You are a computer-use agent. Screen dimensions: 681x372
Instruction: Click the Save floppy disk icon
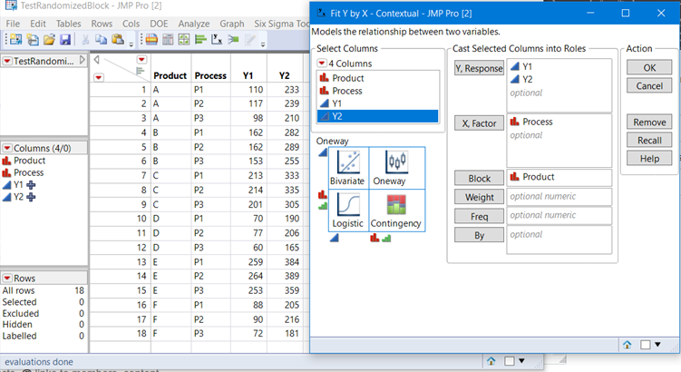65,40
